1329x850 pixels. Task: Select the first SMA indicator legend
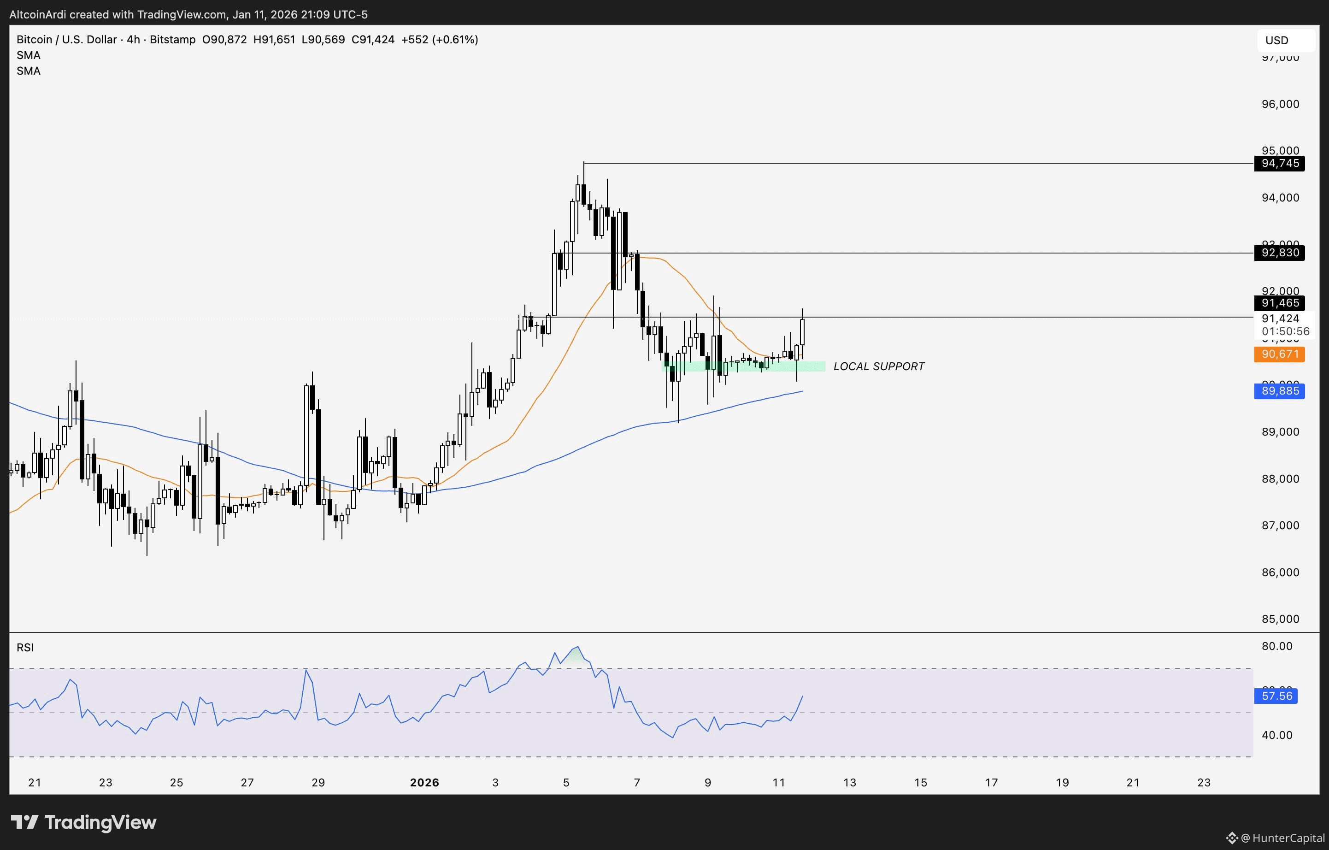click(28, 55)
